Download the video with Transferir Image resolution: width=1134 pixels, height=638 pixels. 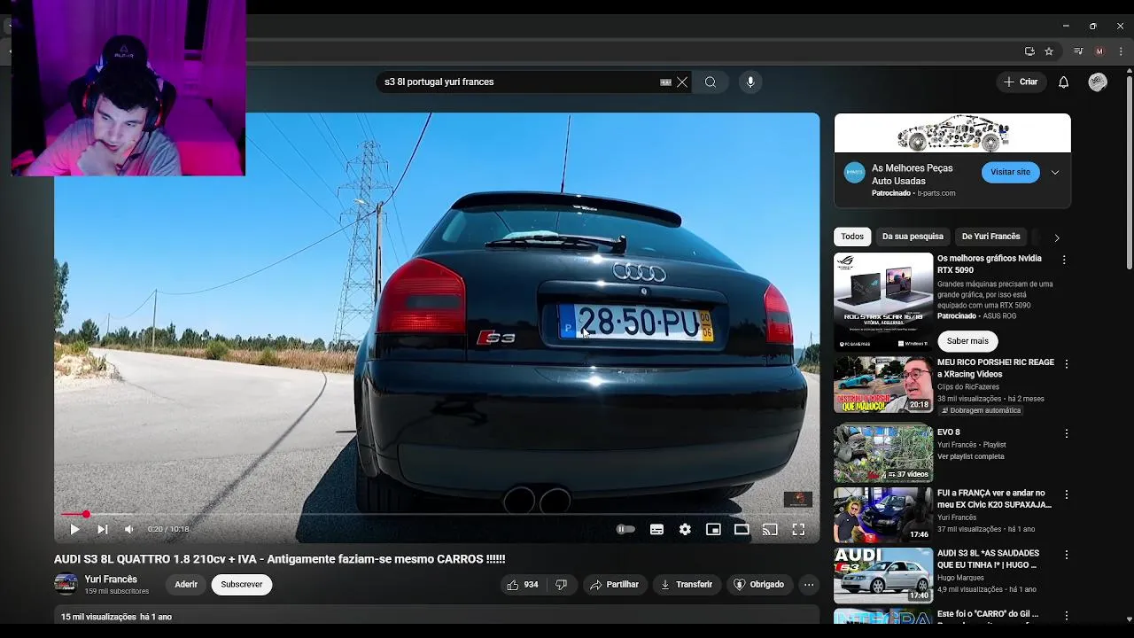click(686, 585)
